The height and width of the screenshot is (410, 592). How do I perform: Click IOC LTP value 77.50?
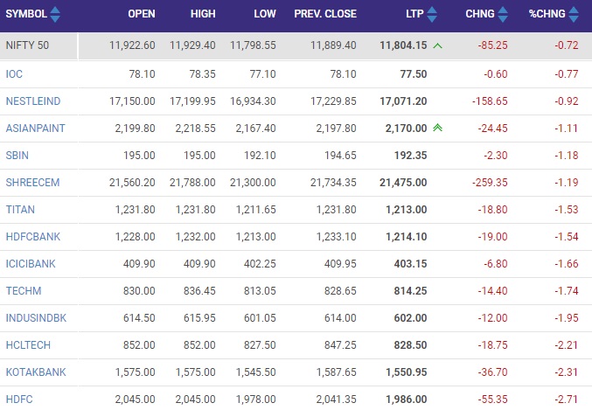[x=414, y=74]
